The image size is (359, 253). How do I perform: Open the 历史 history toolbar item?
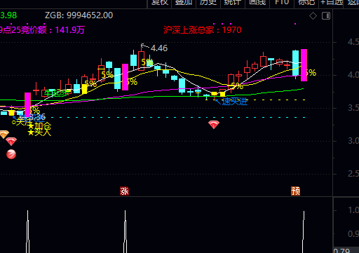pos(208,3)
